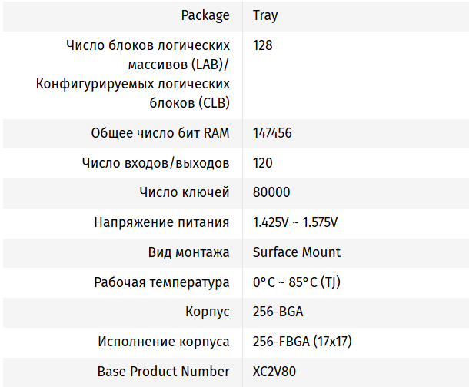Select the gates value 80000
The image size is (469, 387).
pos(271,192)
